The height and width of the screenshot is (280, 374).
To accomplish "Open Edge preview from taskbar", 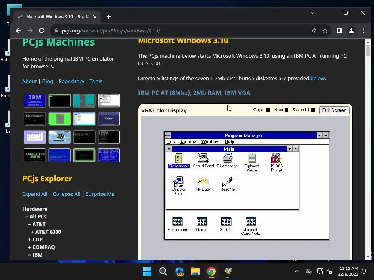I will tap(179, 271).
